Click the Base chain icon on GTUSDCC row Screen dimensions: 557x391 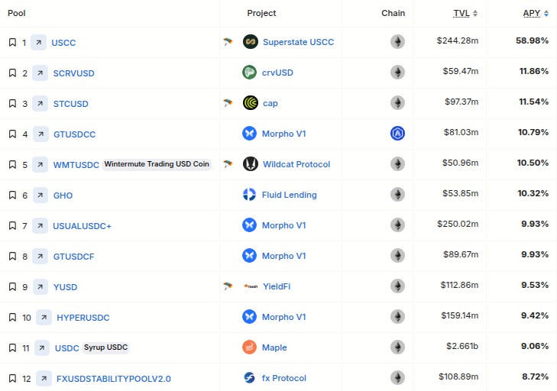point(397,134)
